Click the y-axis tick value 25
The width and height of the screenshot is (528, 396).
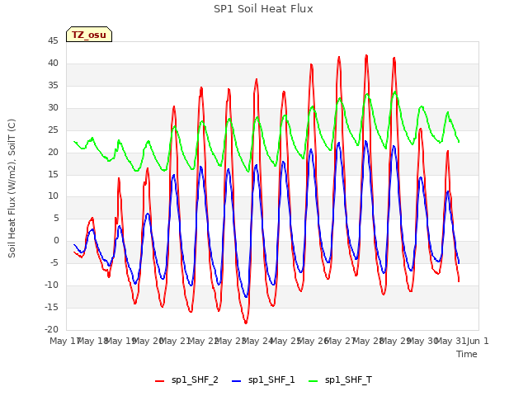click(53, 130)
